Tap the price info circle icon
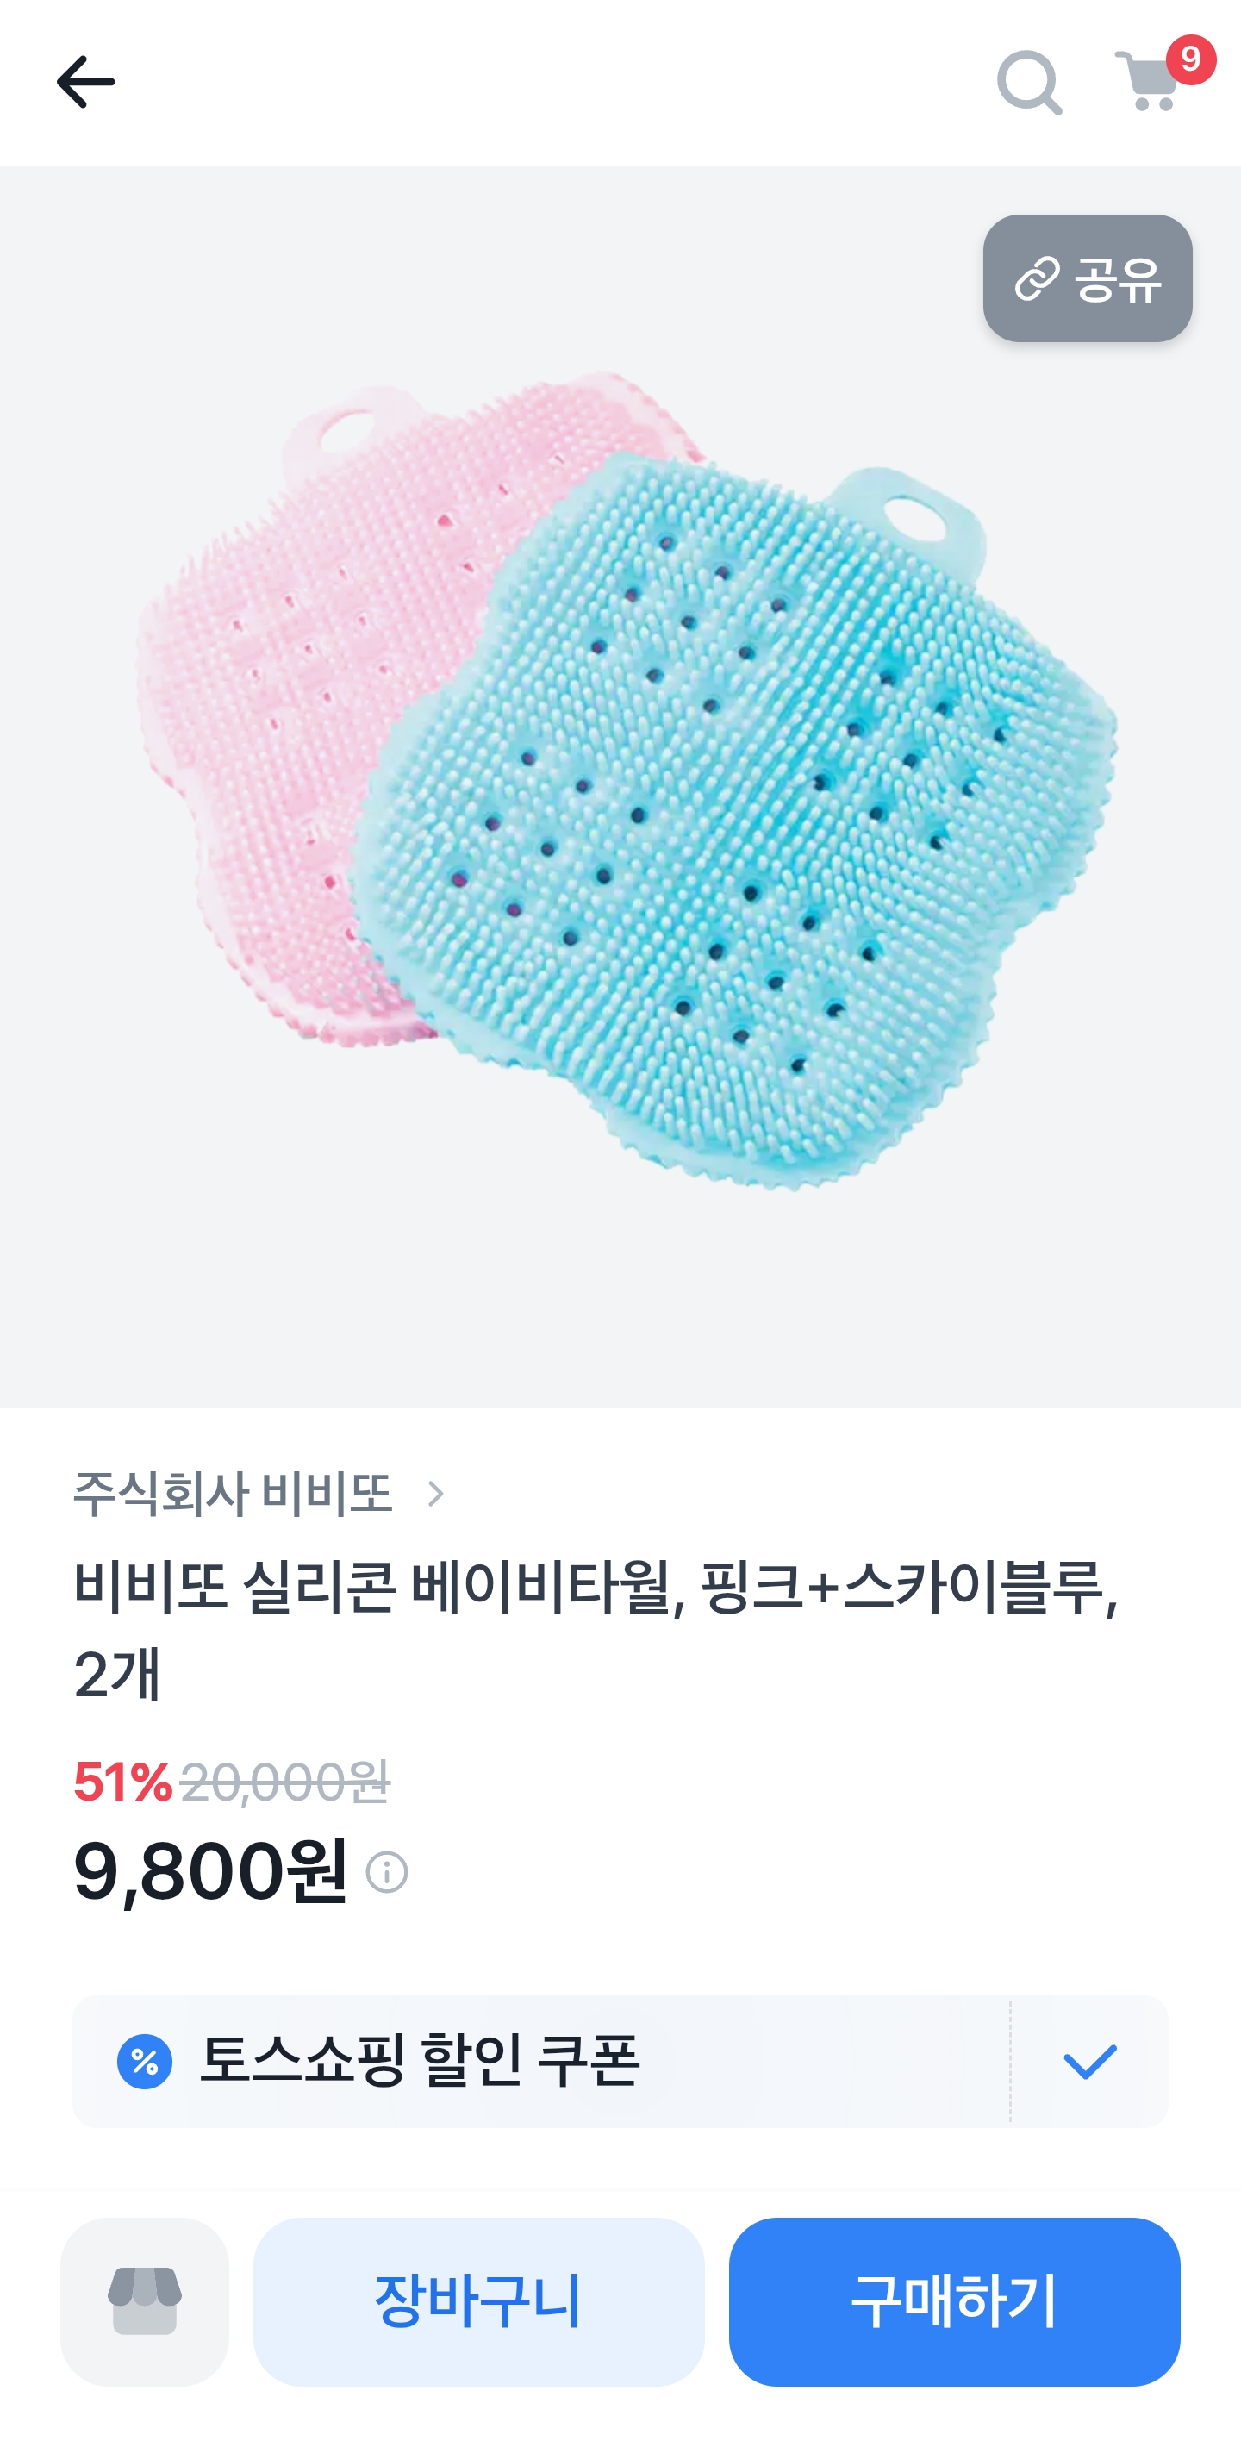 [386, 1872]
